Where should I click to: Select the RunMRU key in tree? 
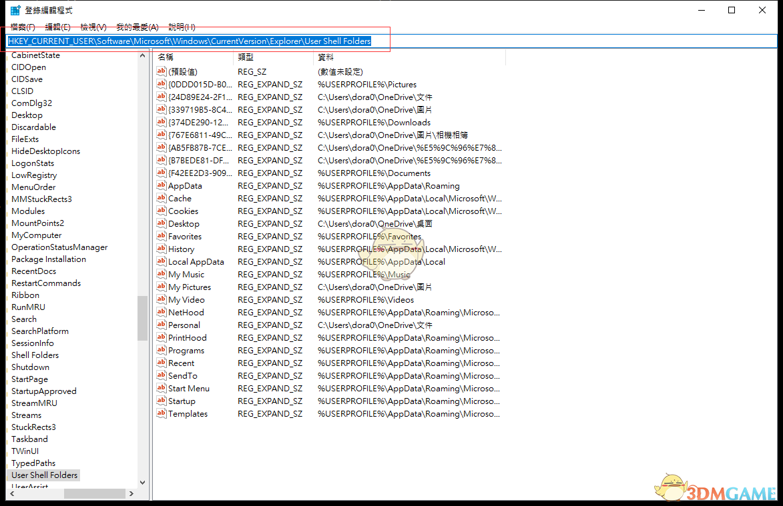point(28,307)
